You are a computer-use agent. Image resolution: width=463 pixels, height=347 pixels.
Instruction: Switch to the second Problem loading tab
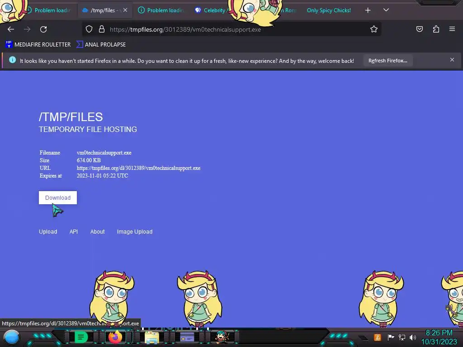(x=162, y=10)
